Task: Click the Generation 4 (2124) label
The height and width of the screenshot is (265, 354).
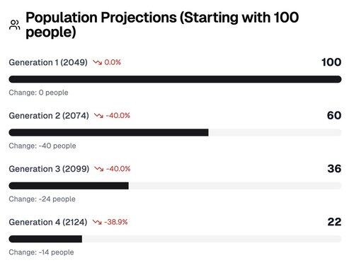Action: (48, 222)
